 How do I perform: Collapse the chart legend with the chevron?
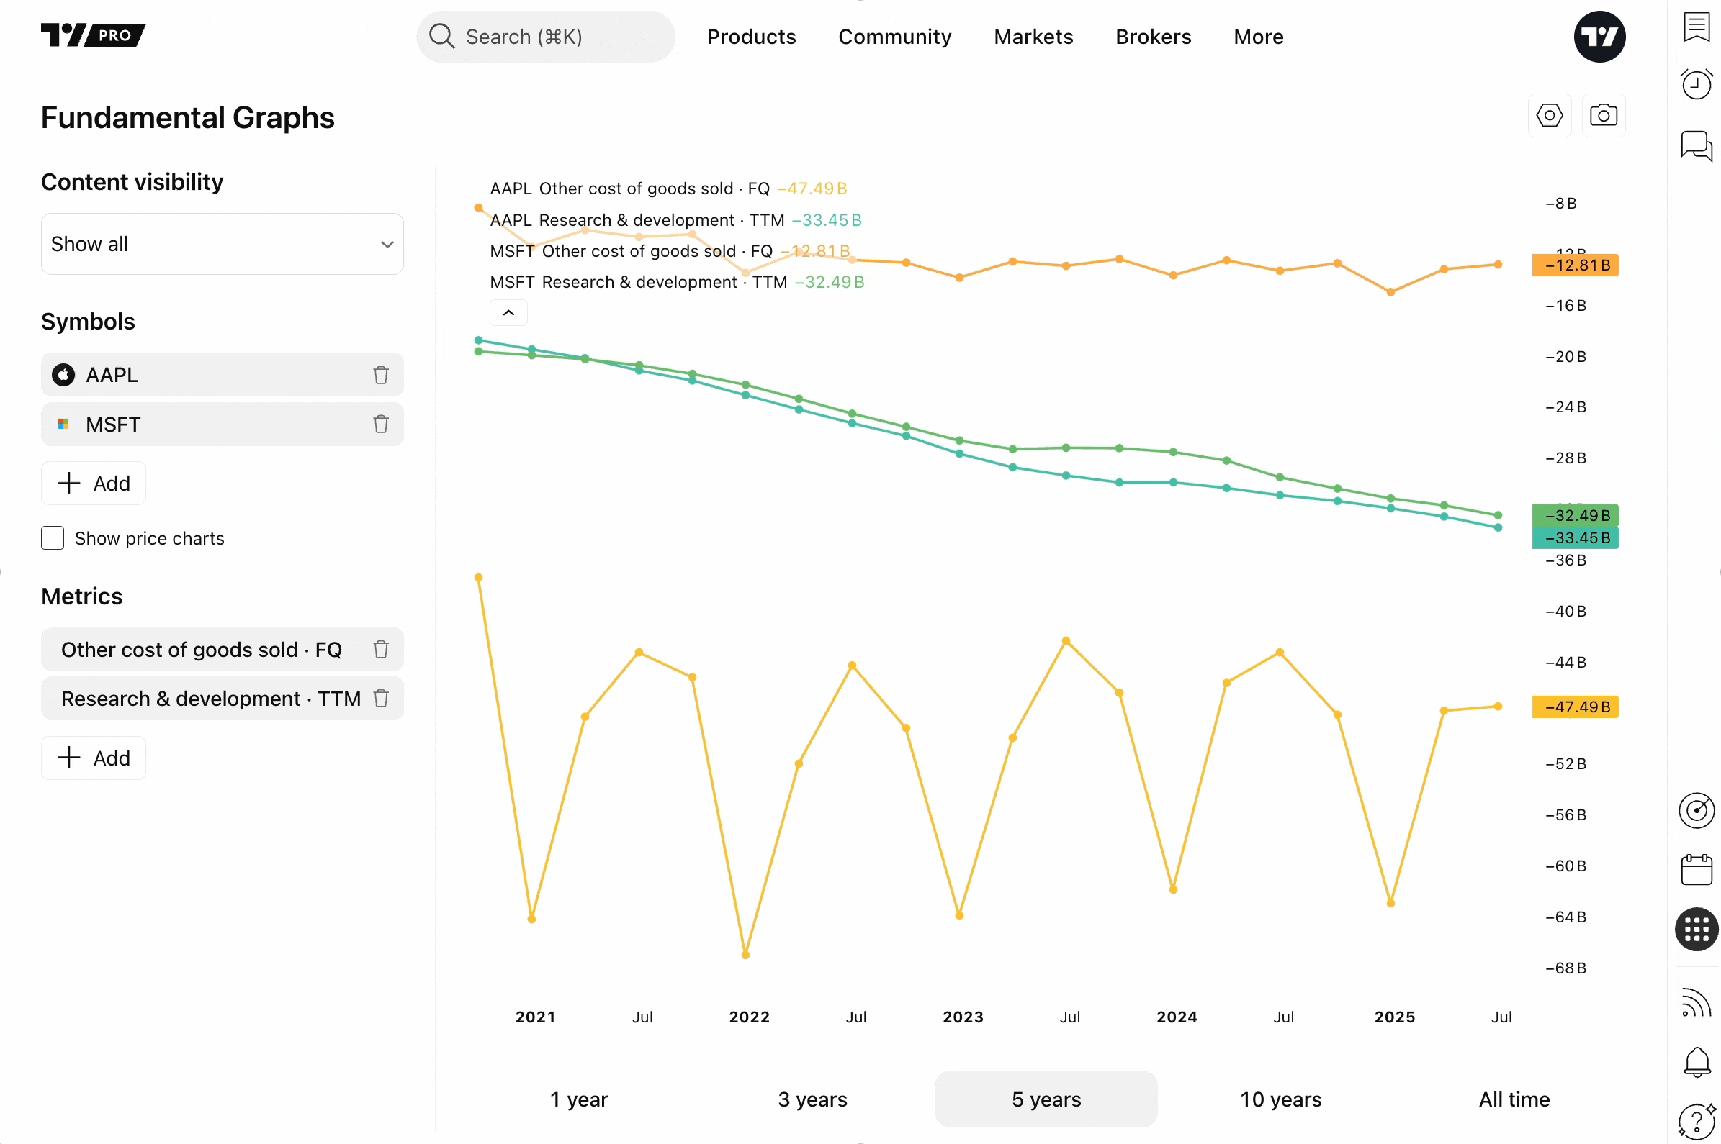pos(508,312)
